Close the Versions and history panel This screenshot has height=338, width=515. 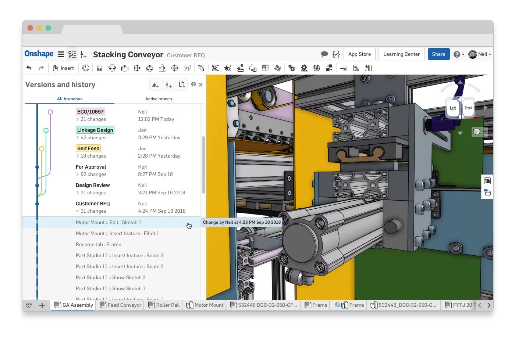click(x=201, y=84)
